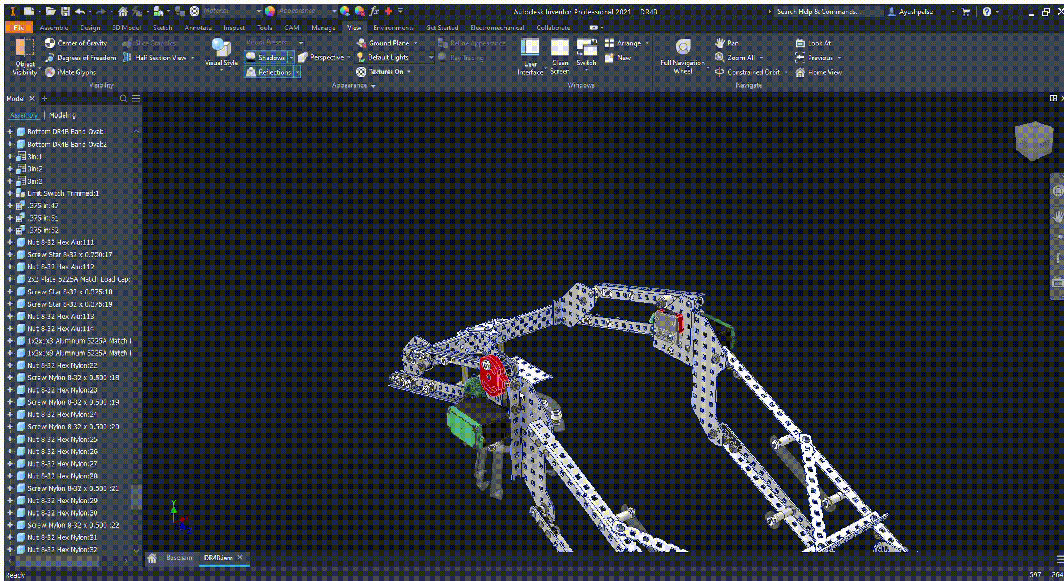This screenshot has height=581, width=1064.
Task: Select Look At tool
Action: point(813,43)
